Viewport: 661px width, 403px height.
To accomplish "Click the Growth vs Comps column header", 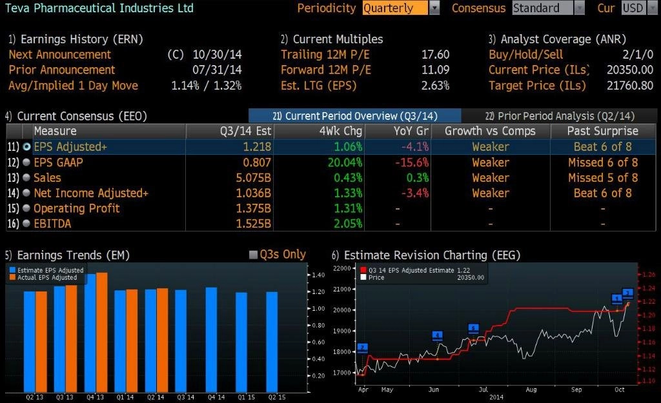I will pyautogui.click(x=491, y=131).
